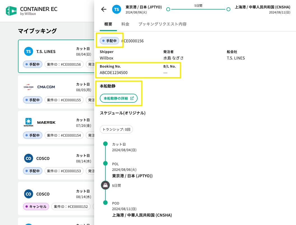The width and height of the screenshot is (296, 225).
Task: Click cut date 07/26(金) on MAERSK card
Action: click(x=84, y=126)
